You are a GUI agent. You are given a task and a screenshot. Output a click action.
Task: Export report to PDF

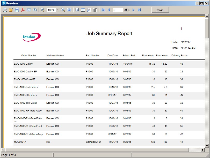click(x=23, y=10)
